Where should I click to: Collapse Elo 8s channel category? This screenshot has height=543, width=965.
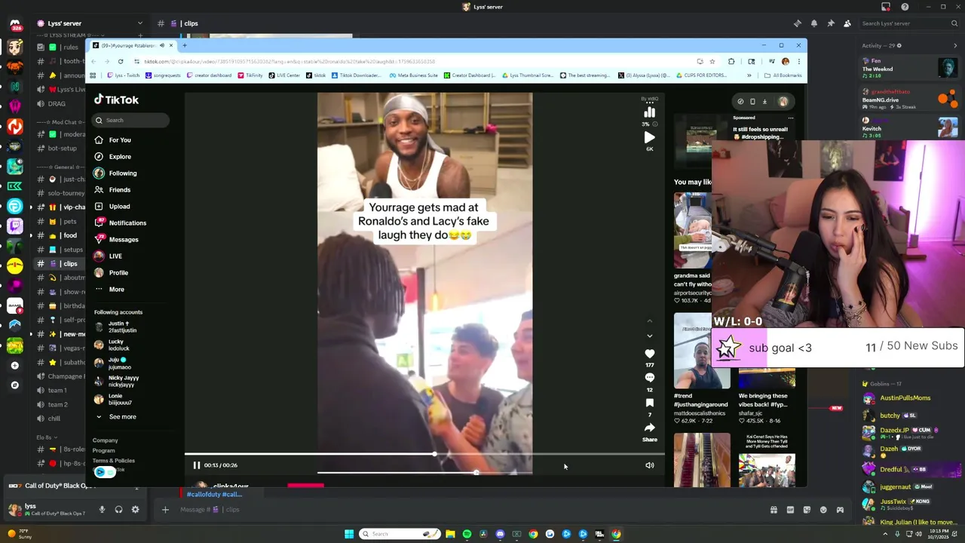45,437
